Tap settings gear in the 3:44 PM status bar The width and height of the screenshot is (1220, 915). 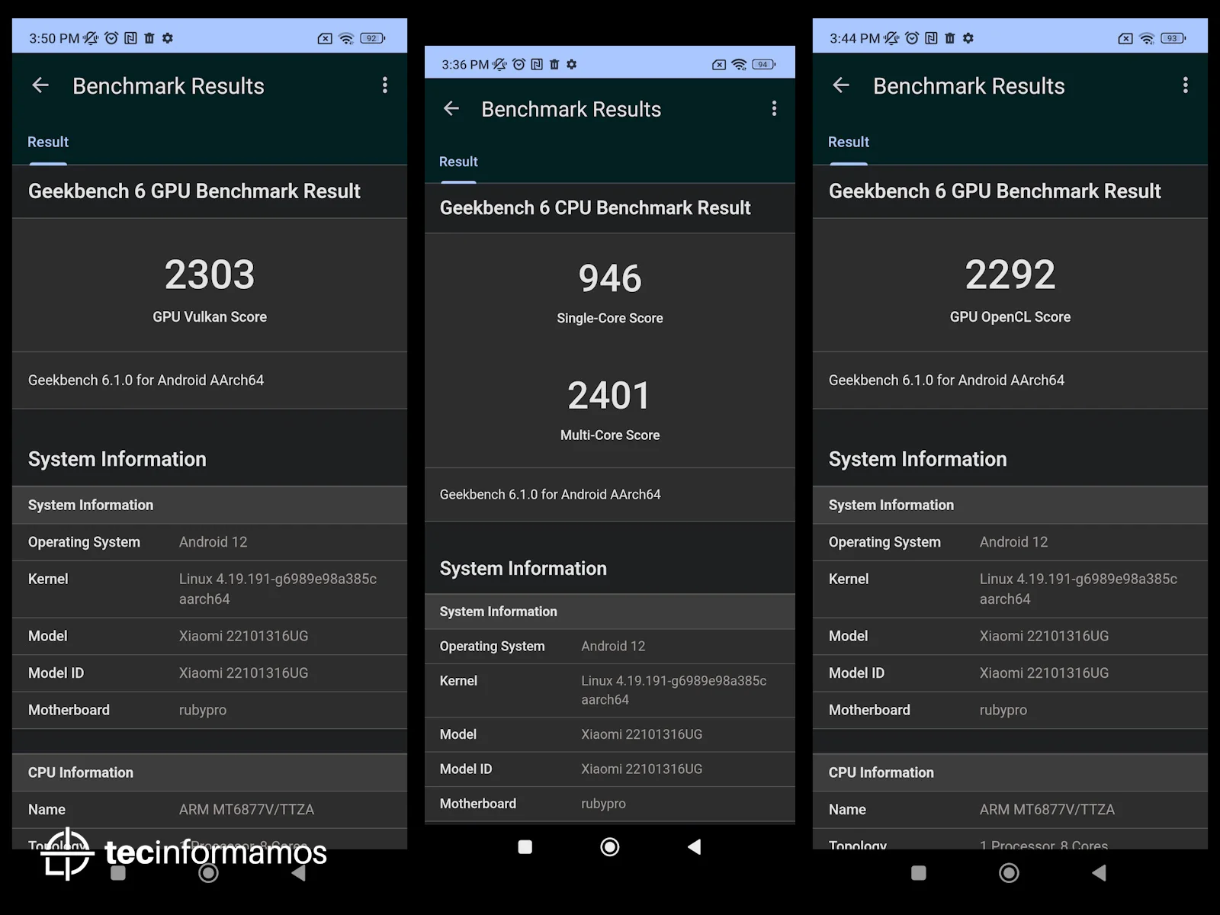[x=968, y=38]
